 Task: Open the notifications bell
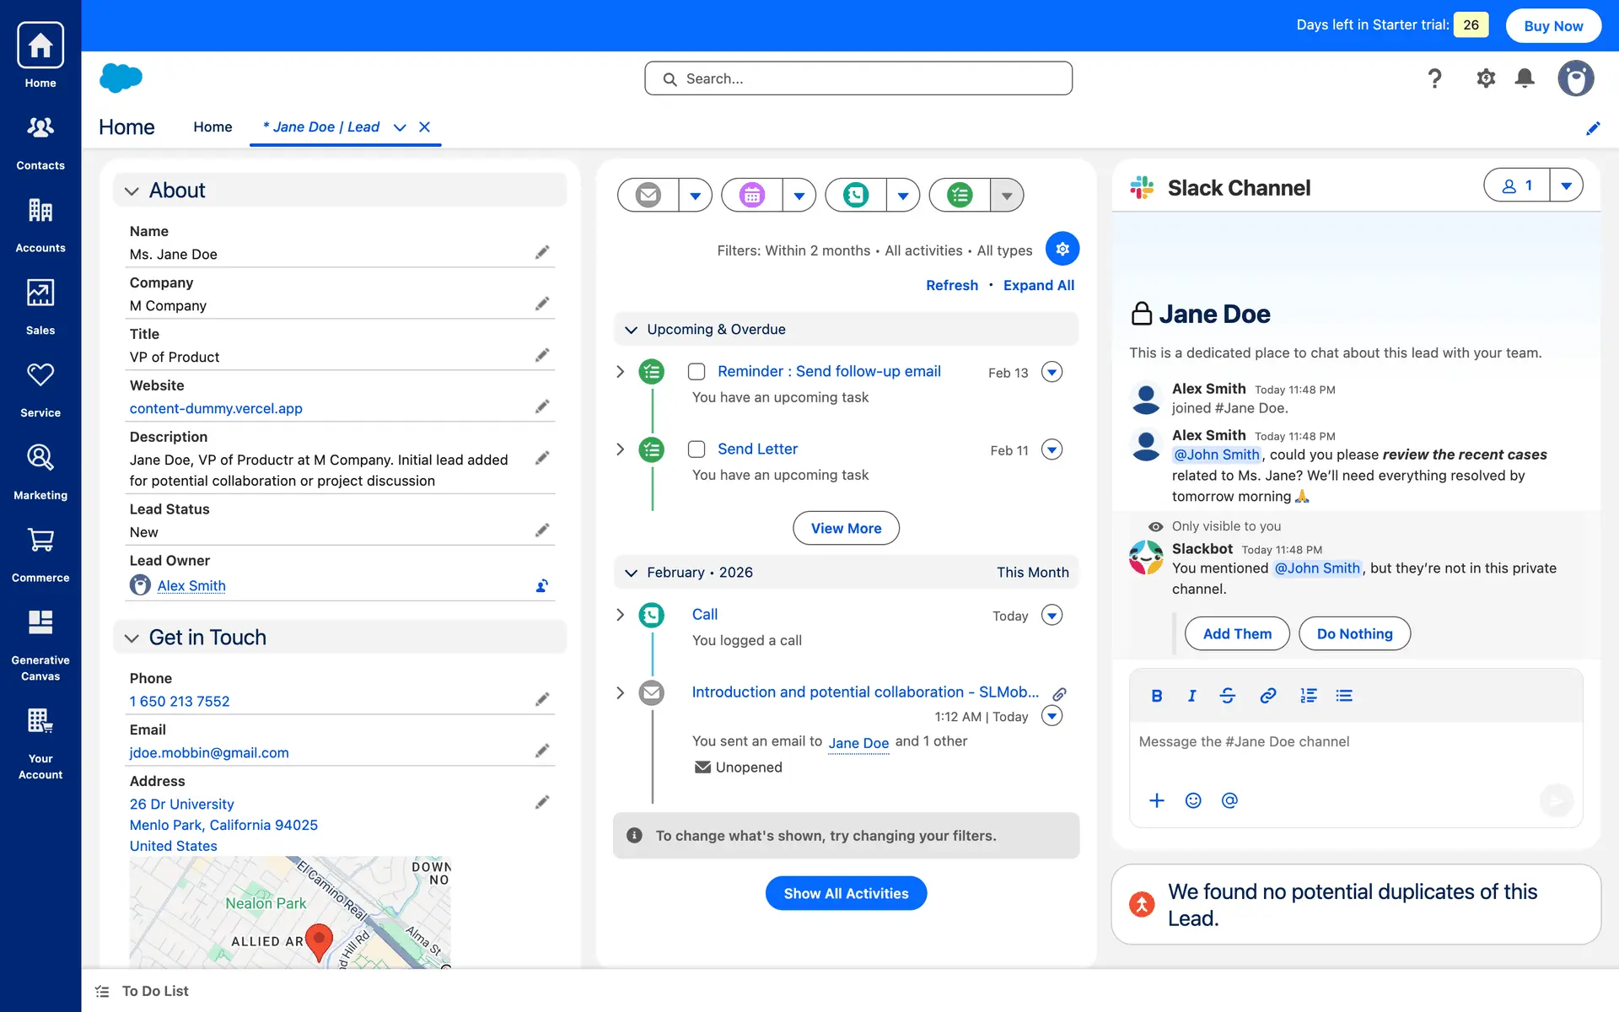click(x=1524, y=78)
